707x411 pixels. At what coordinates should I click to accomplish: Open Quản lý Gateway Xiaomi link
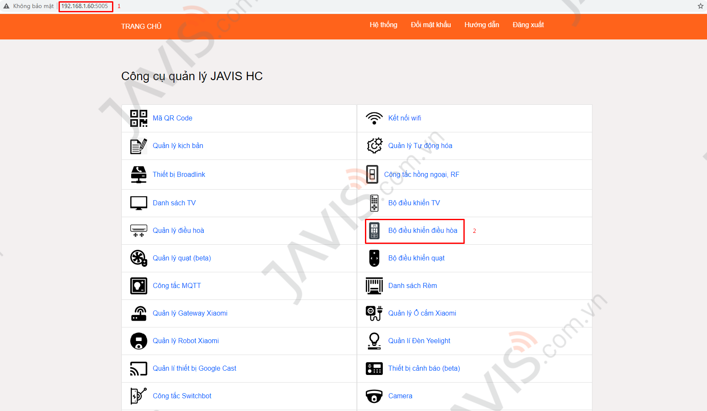(190, 313)
